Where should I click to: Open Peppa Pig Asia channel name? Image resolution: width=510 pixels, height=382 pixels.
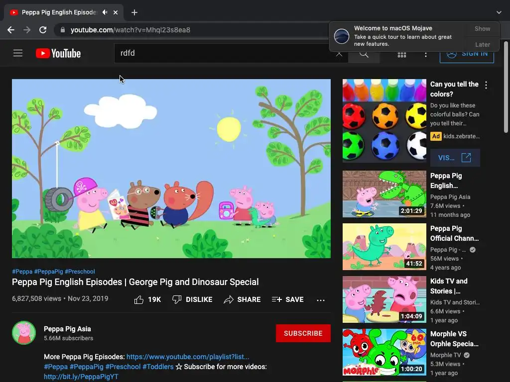pyautogui.click(x=67, y=329)
